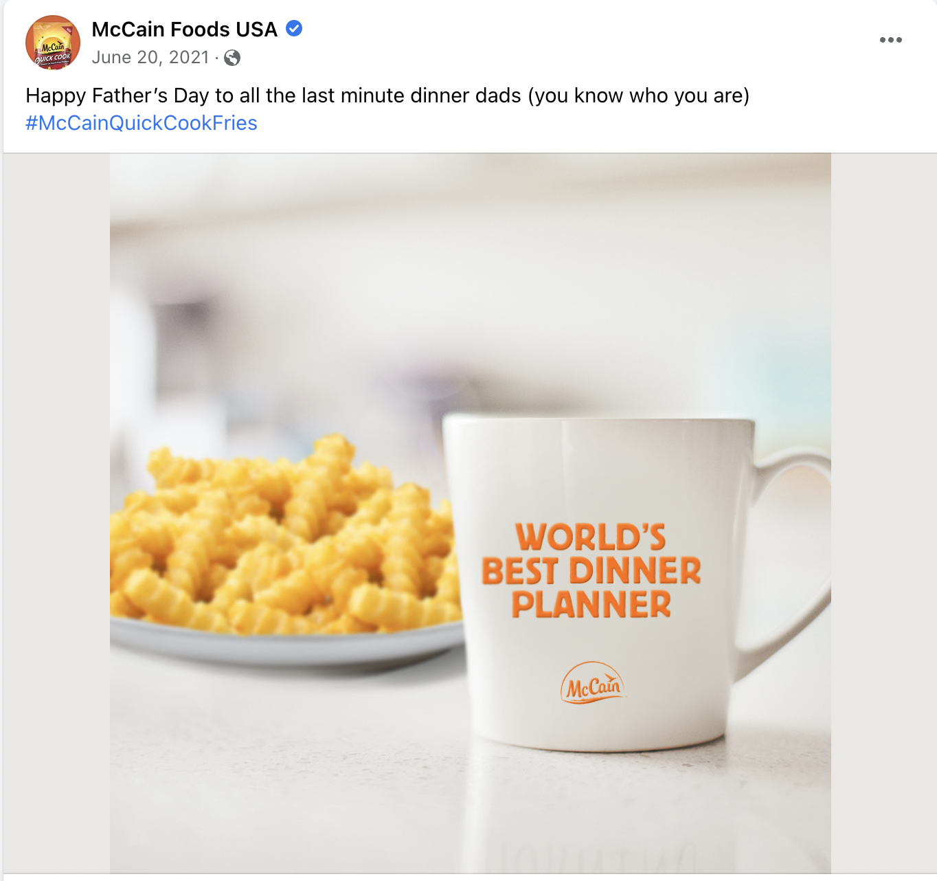This screenshot has height=881, width=937.
Task: Open the three-dot post options menu
Action: click(x=891, y=40)
